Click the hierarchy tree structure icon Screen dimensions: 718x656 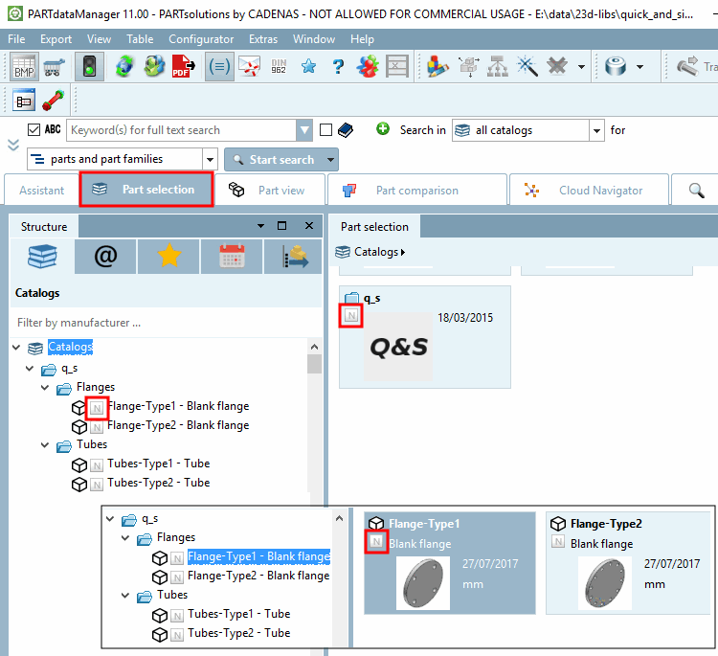(497, 67)
